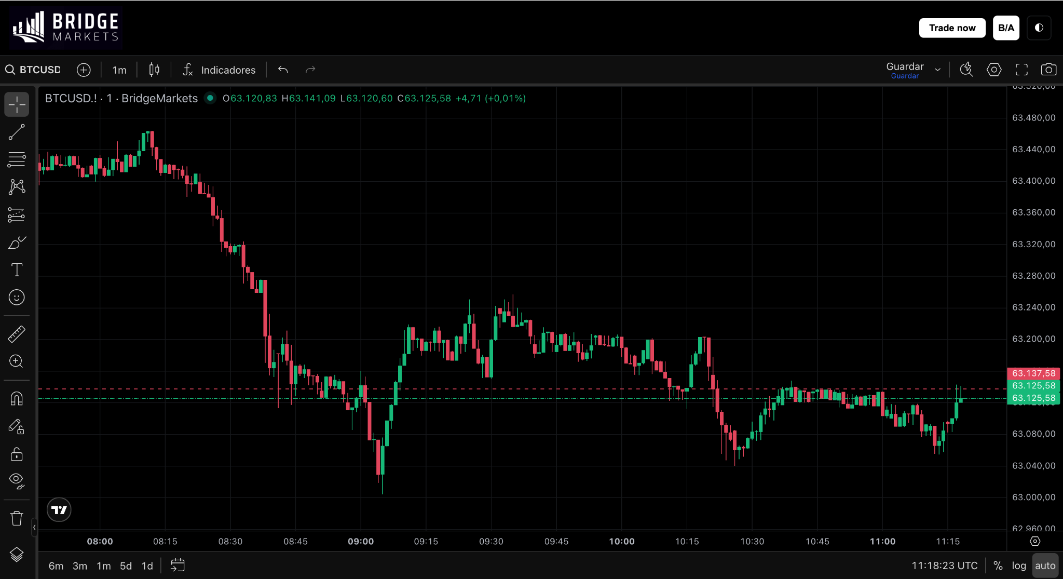Expand the Guardar dropdown arrow
1063x579 pixels.
coord(937,70)
